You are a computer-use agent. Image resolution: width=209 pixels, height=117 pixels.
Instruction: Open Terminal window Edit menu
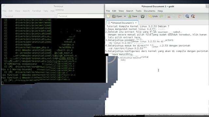[10, 11]
